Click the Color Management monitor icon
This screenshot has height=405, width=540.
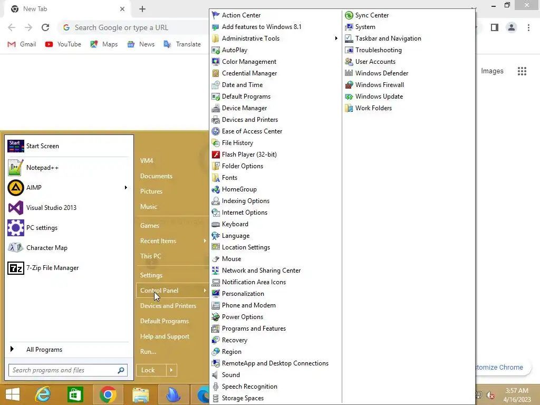[x=216, y=62]
